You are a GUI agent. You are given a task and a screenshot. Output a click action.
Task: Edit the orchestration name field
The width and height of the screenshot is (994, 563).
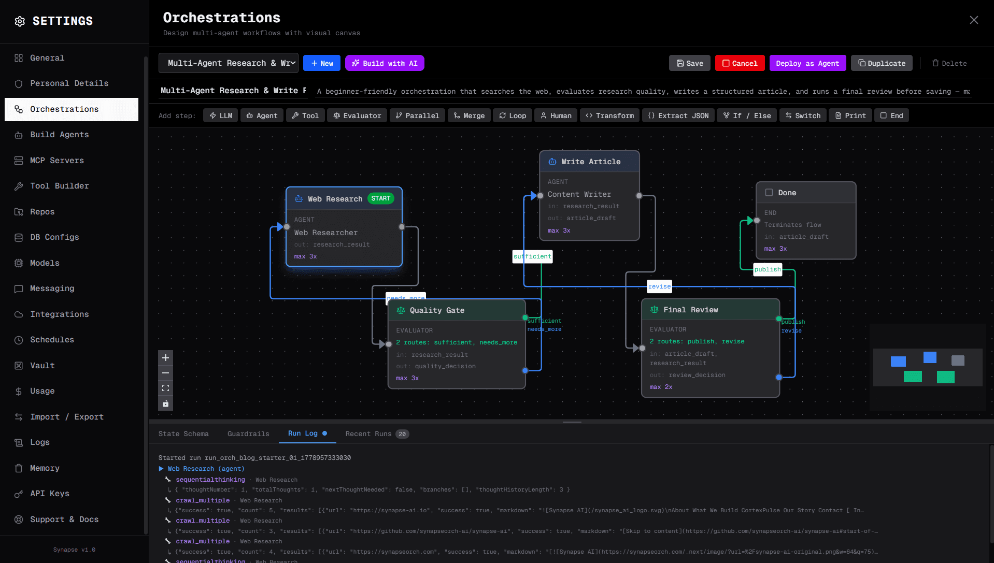[x=233, y=91]
